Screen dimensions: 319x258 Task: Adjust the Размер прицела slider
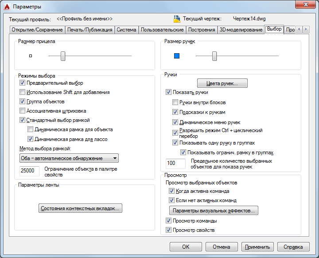pos(63,56)
